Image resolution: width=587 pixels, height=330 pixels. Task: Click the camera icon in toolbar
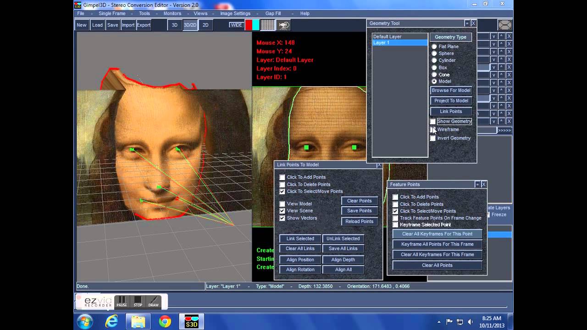pos(284,25)
